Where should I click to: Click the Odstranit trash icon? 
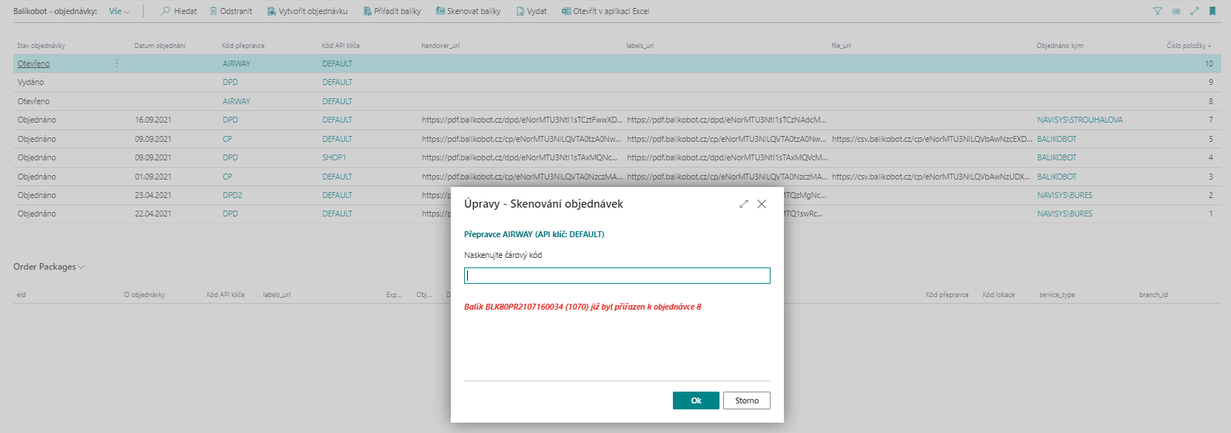pos(213,11)
